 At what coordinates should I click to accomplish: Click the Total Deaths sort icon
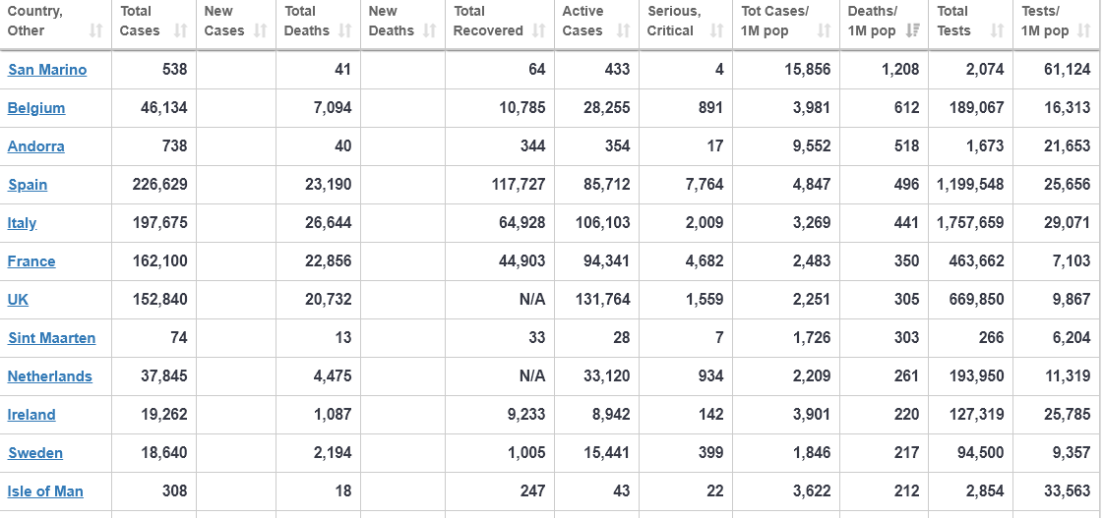click(x=345, y=31)
